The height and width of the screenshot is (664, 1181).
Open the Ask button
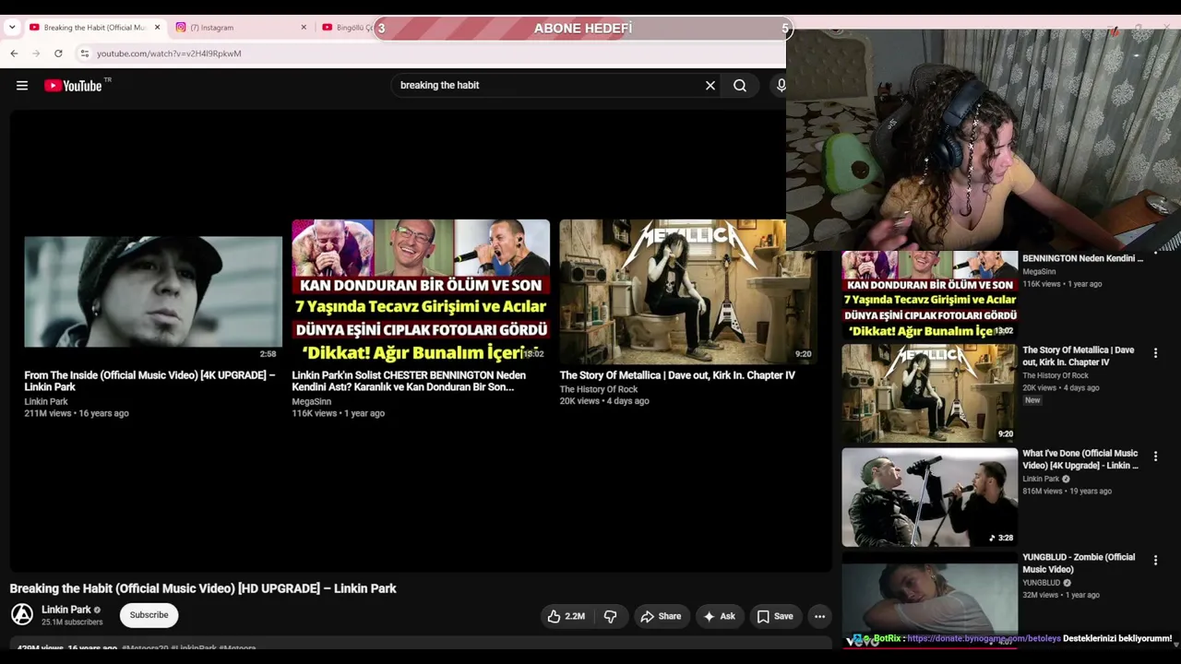(719, 616)
